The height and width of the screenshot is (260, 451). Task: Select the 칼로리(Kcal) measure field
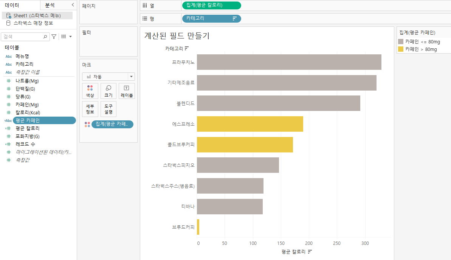pyautogui.click(x=28, y=112)
